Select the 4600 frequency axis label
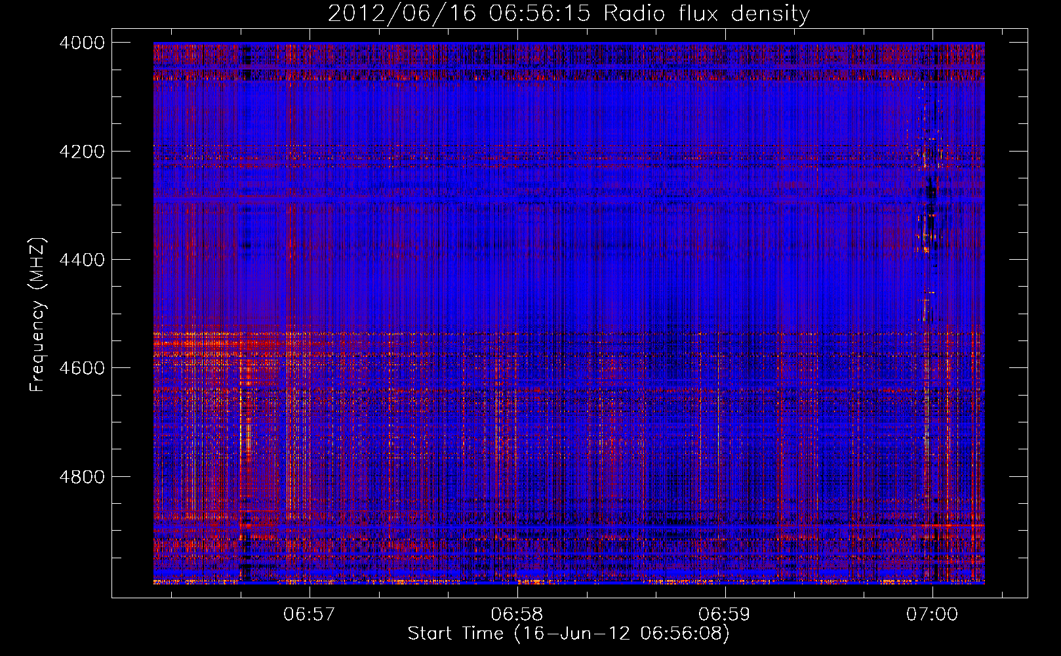The height and width of the screenshot is (656, 1061). coord(81,368)
